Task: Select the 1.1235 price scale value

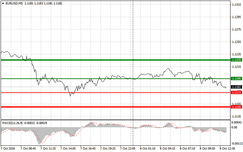Action: point(236,54)
